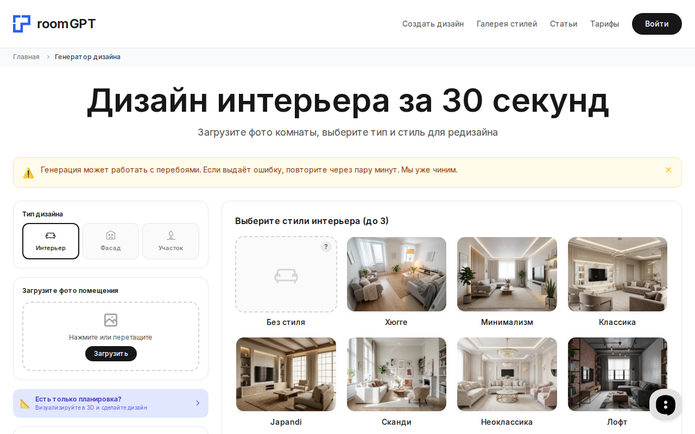Select the Хюгге interior style
Screen dimensions: 695x434
click(x=396, y=274)
